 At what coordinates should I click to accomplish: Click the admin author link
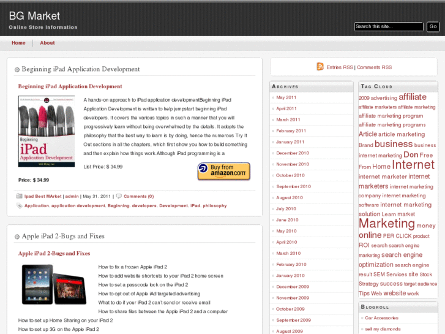tap(72, 196)
